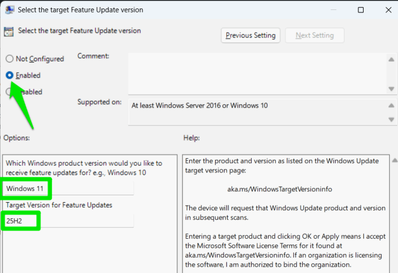Click the Options: label
This screenshot has height=273, width=398.
tap(16, 138)
